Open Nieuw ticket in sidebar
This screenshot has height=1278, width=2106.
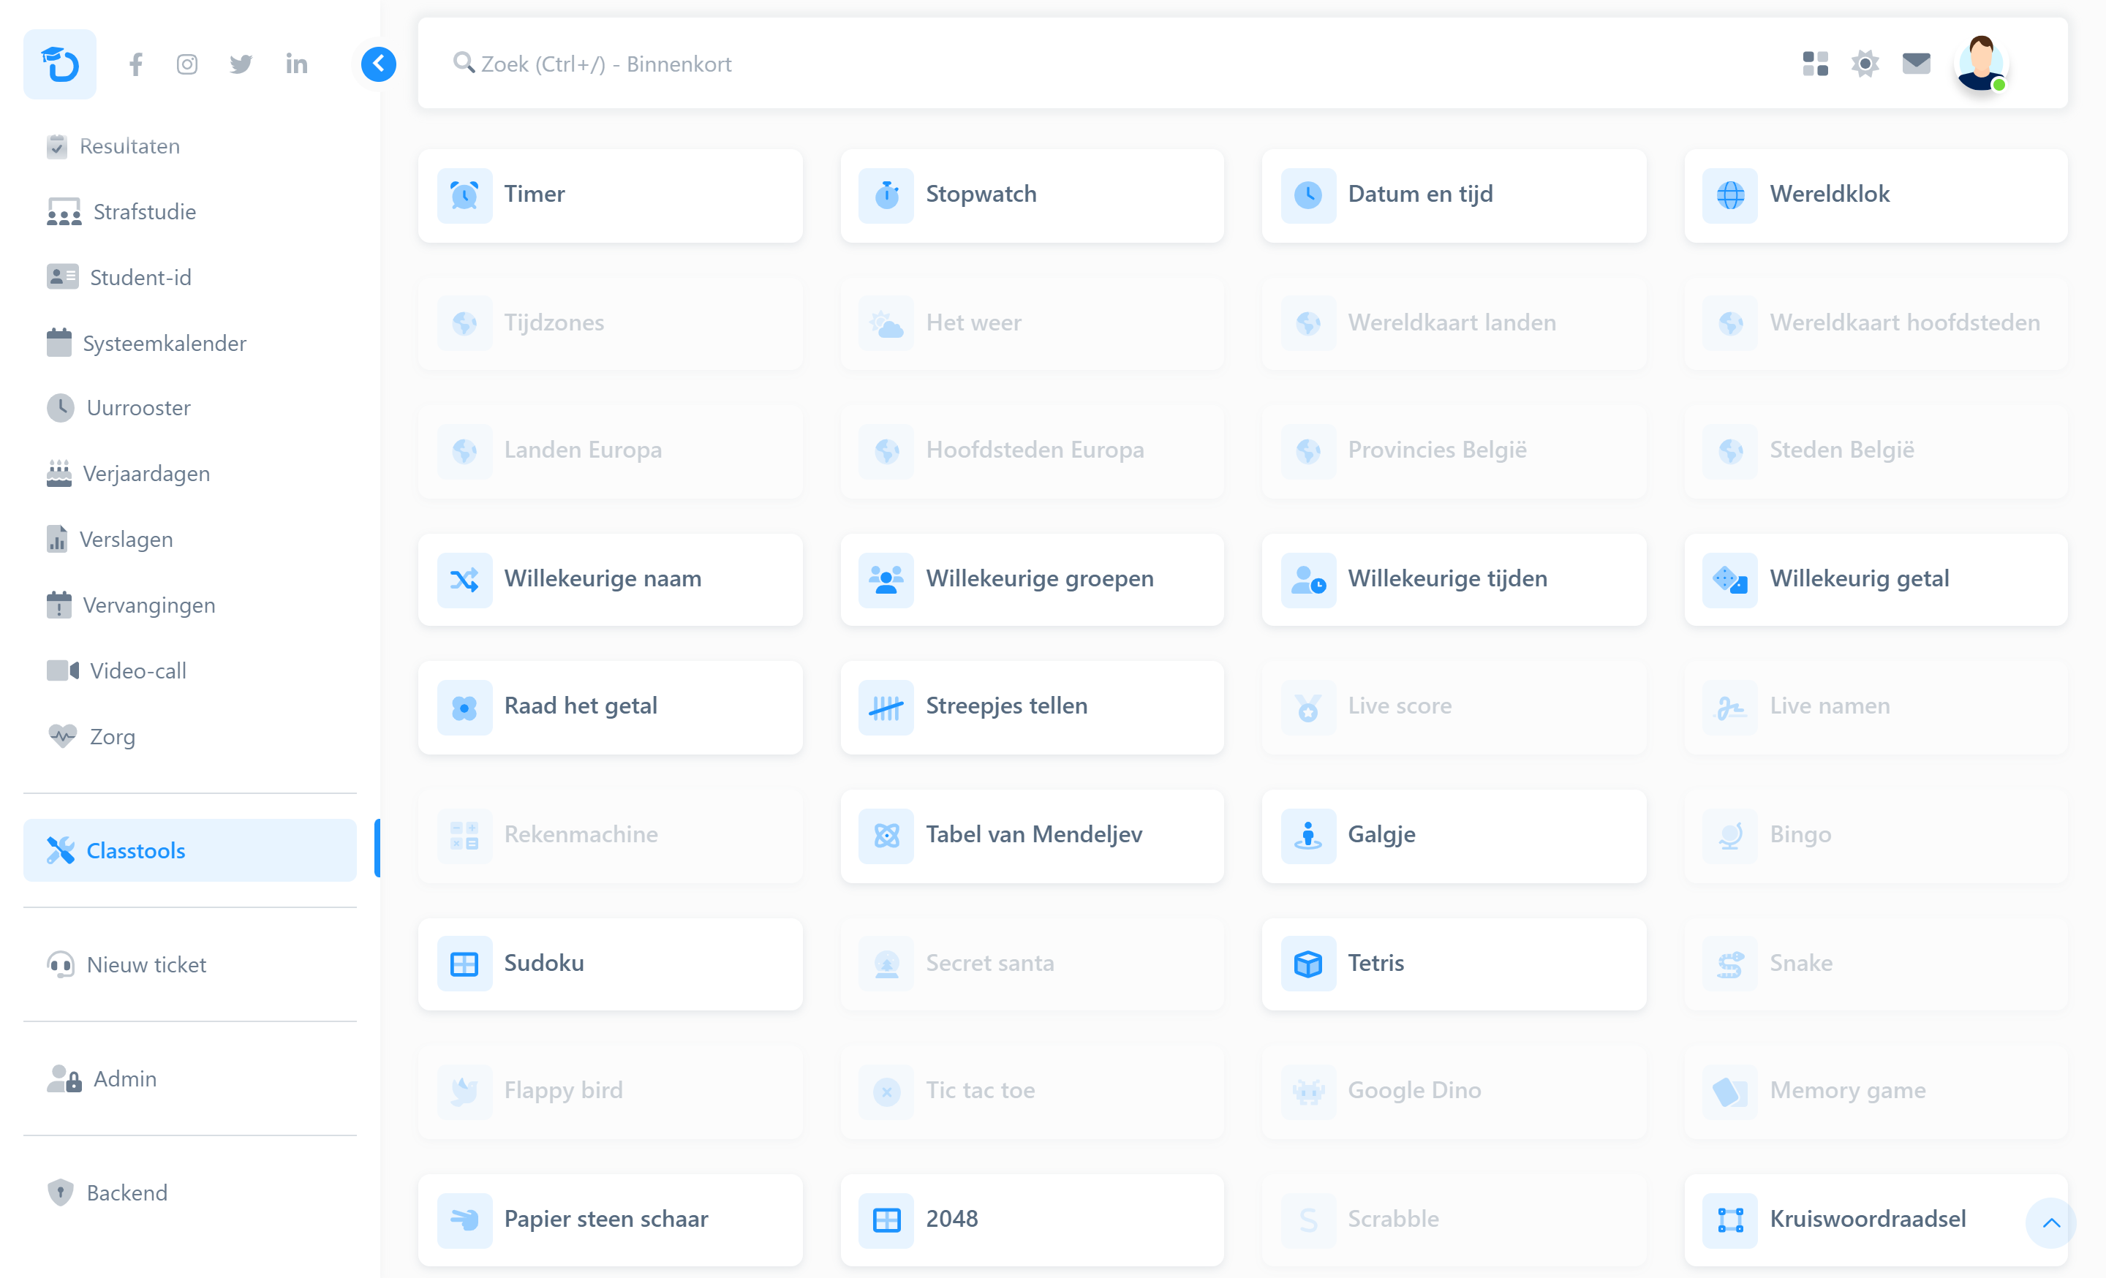tap(146, 964)
